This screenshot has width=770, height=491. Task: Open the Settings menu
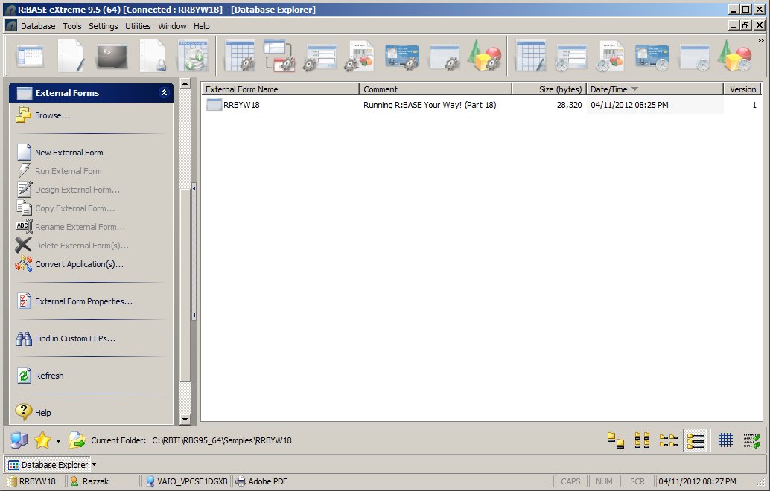(x=103, y=26)
